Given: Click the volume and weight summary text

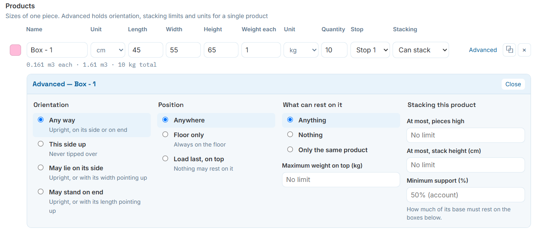Looking at the screenshot, I should coord(91,65).
